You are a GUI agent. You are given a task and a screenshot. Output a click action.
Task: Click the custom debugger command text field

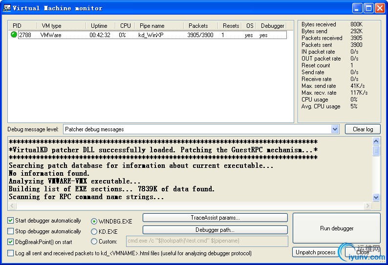(207, 241)
